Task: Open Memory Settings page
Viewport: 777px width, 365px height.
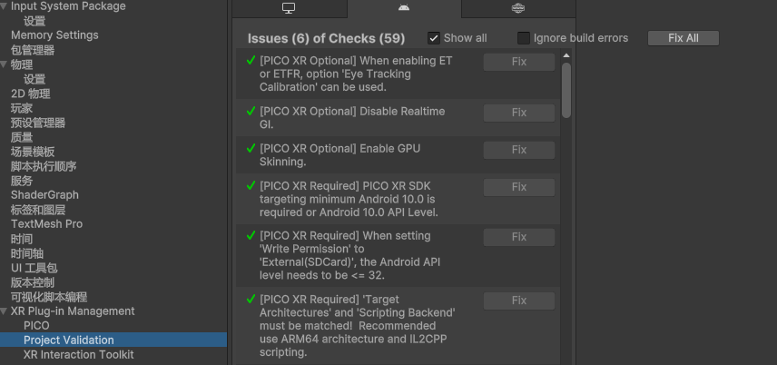Action: (54, 35)
